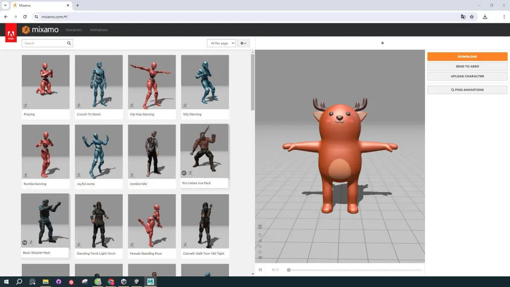
Task: Bookmark this page with the star icon
Action: point(472,17)
